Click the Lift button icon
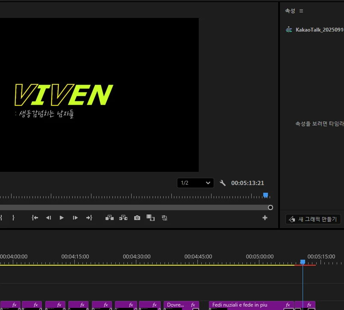This screenshot has height=310, width=344. pos(109,217)
